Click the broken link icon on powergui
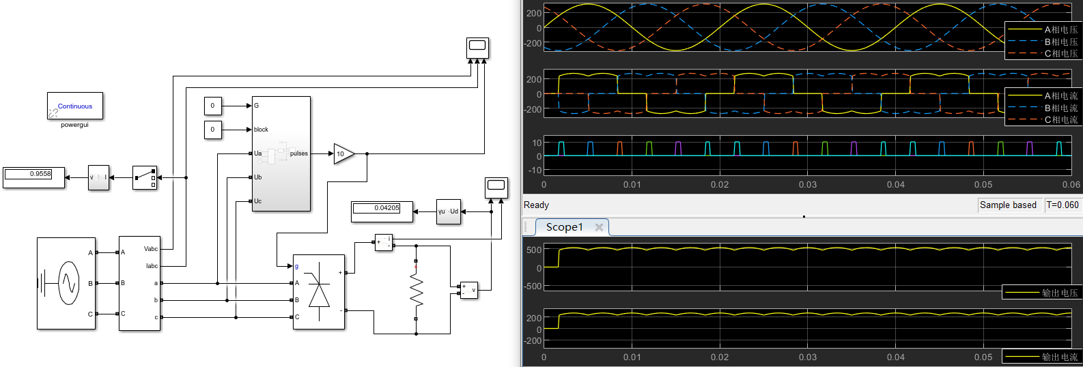Image resolution: width=1083 pixels, height=367 pixels. point(53,113)
